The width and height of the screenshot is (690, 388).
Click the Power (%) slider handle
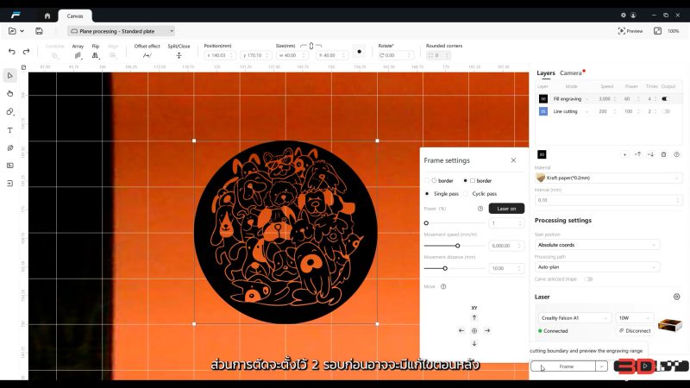[x=426, y=223]
